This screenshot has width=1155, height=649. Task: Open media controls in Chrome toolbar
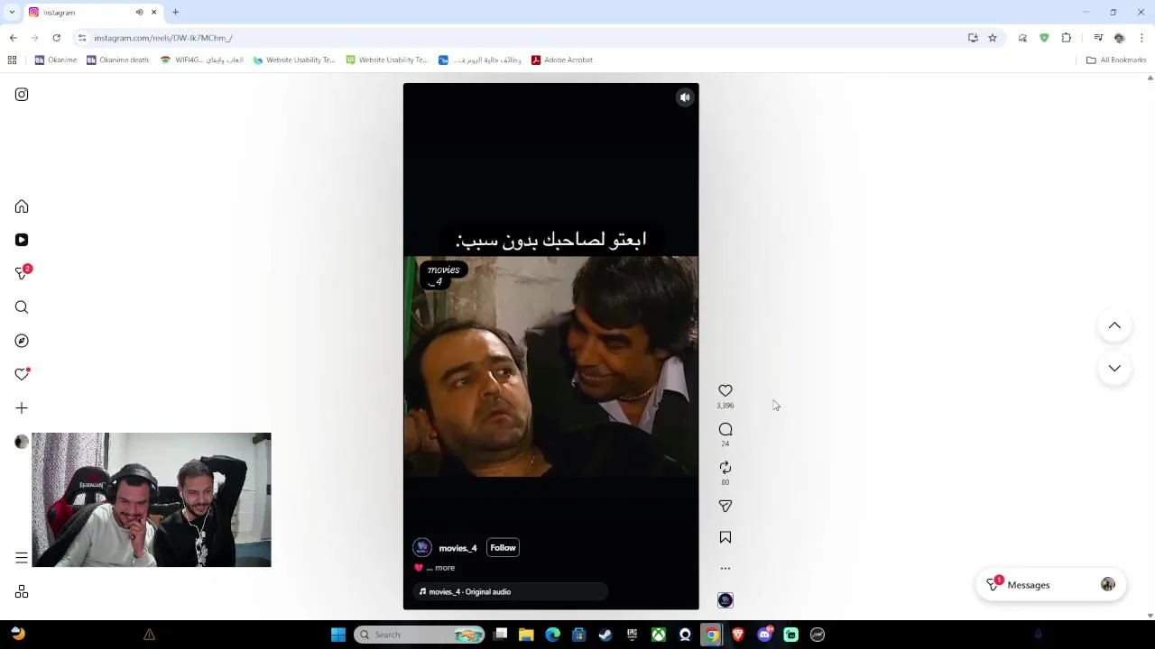click(x=1098, y=38)
